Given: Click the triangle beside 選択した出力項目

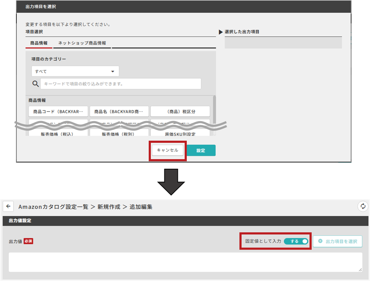Looking at the screenshot, I should point(221,32).
